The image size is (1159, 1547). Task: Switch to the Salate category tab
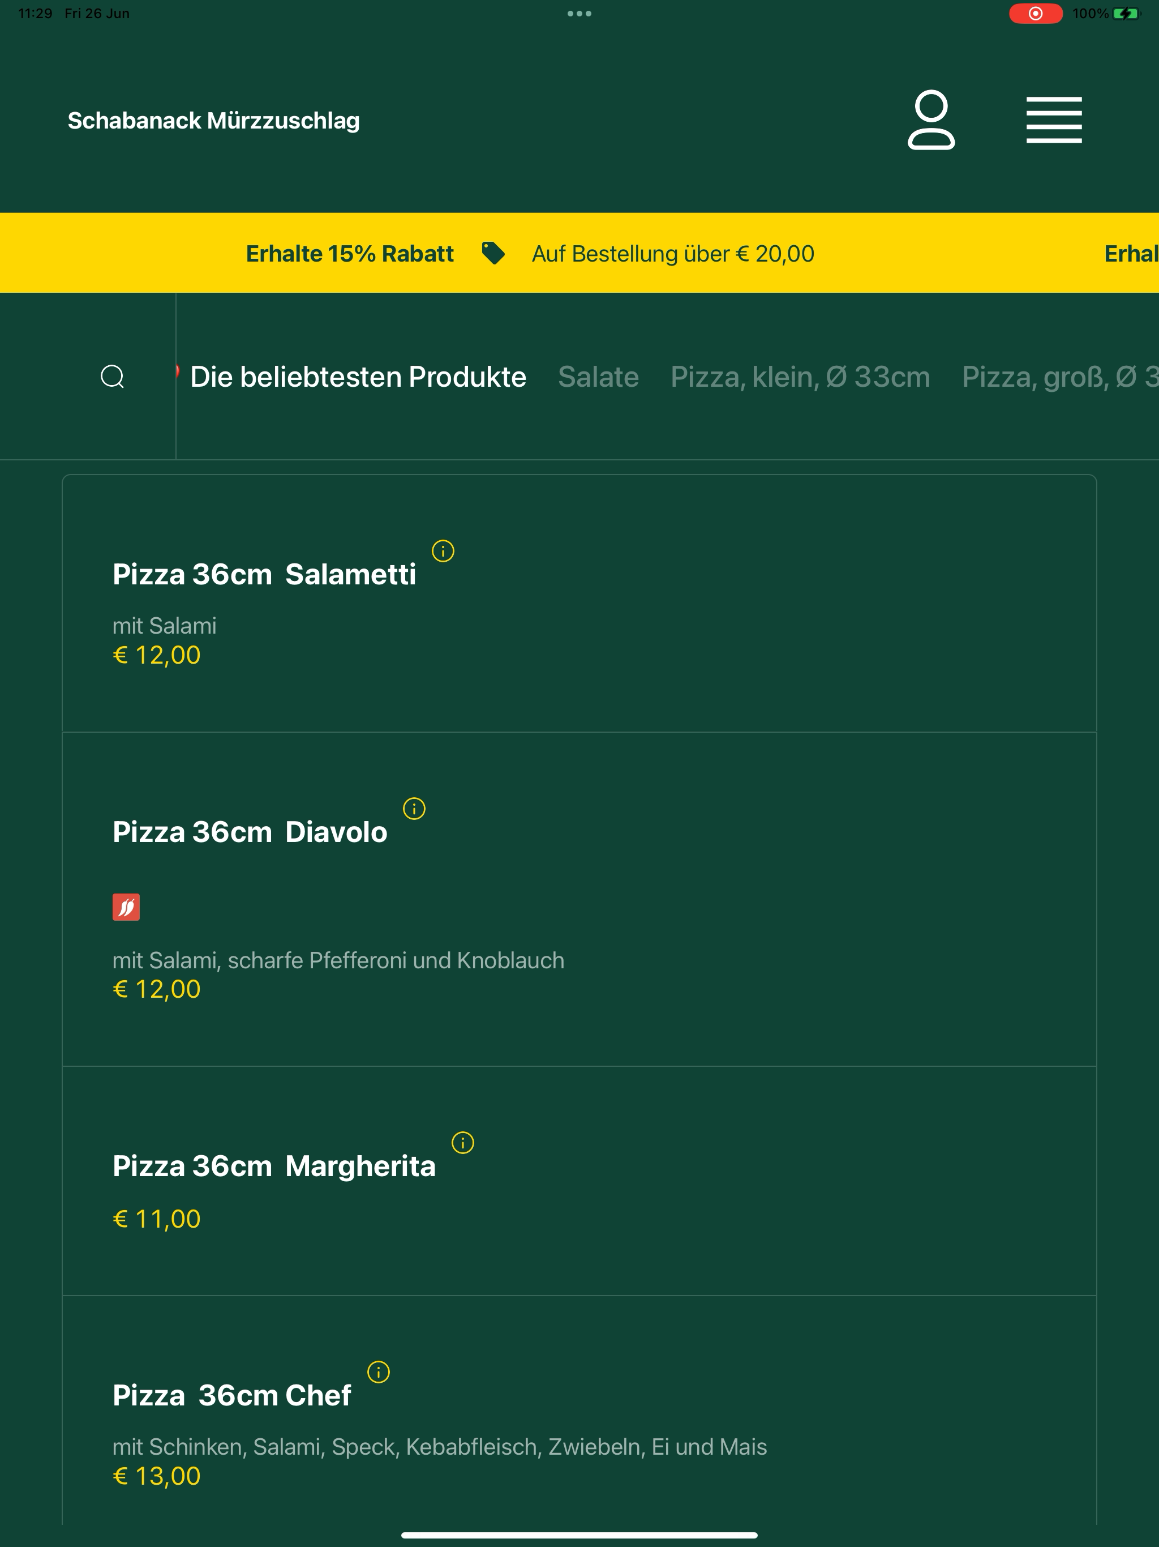(598, 377)
